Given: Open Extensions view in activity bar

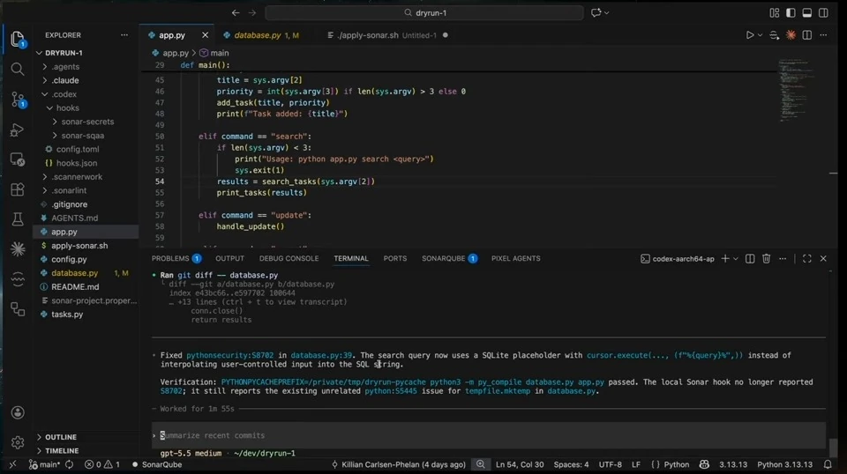Looking at the screenshot, I should [18, 189].
